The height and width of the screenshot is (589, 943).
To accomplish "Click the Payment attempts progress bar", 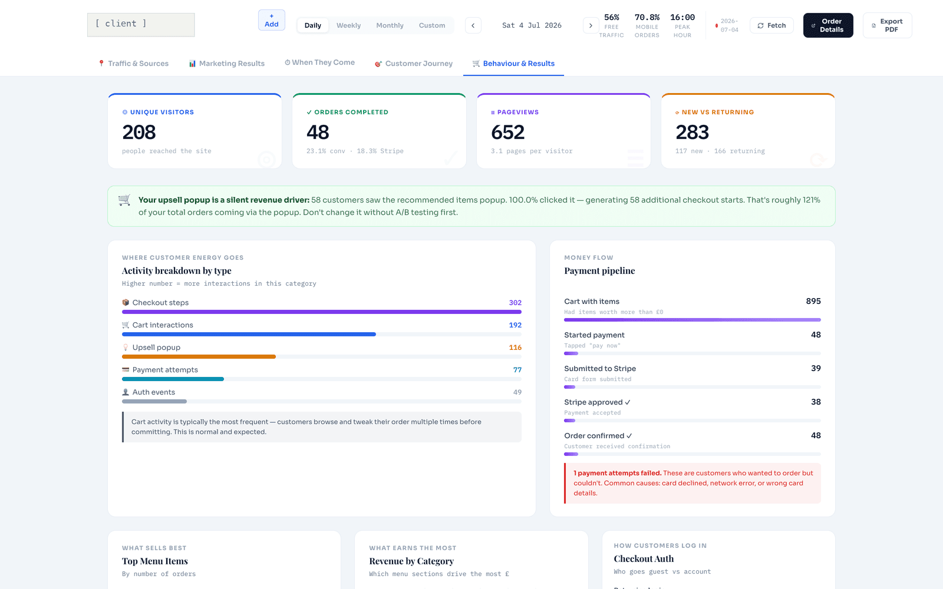I will (322, 379).
